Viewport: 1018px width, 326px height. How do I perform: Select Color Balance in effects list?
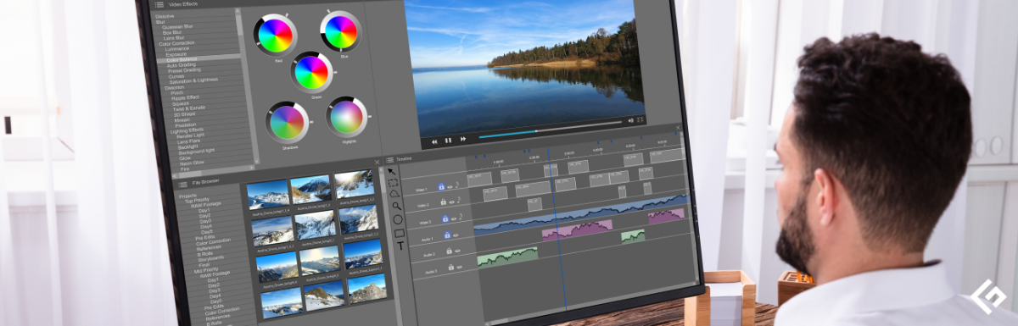click(182, 59)
